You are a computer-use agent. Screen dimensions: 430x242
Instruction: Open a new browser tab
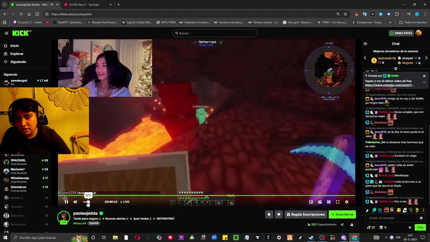coord(119,5)
